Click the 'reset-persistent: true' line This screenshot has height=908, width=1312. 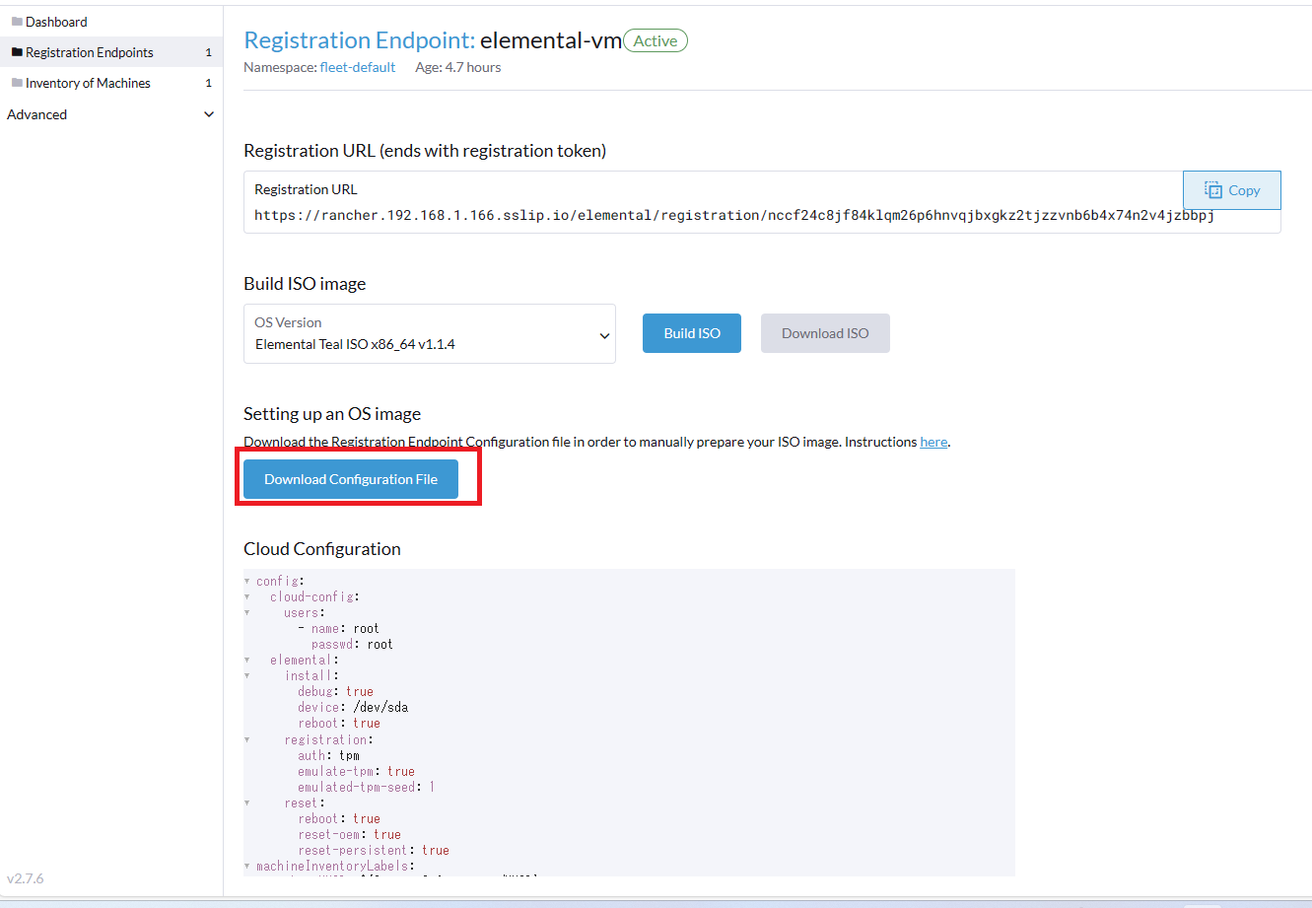click(x=374, y=850)
